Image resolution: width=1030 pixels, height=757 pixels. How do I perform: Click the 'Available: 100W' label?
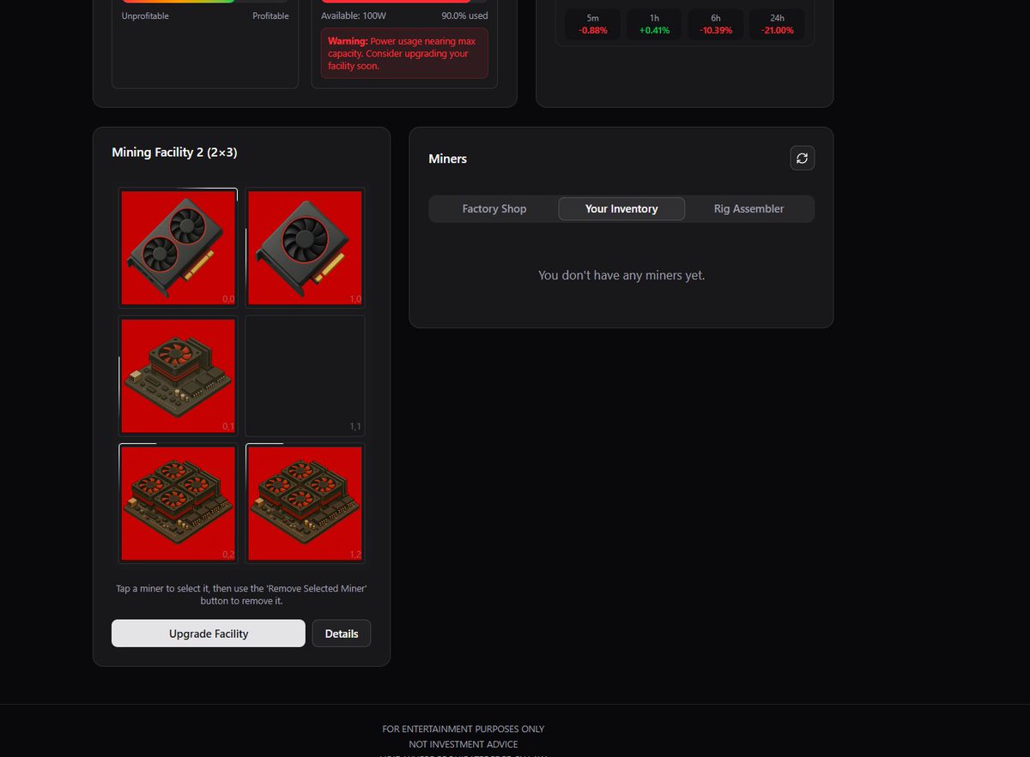pyautogui.click(x=352, y=16)
